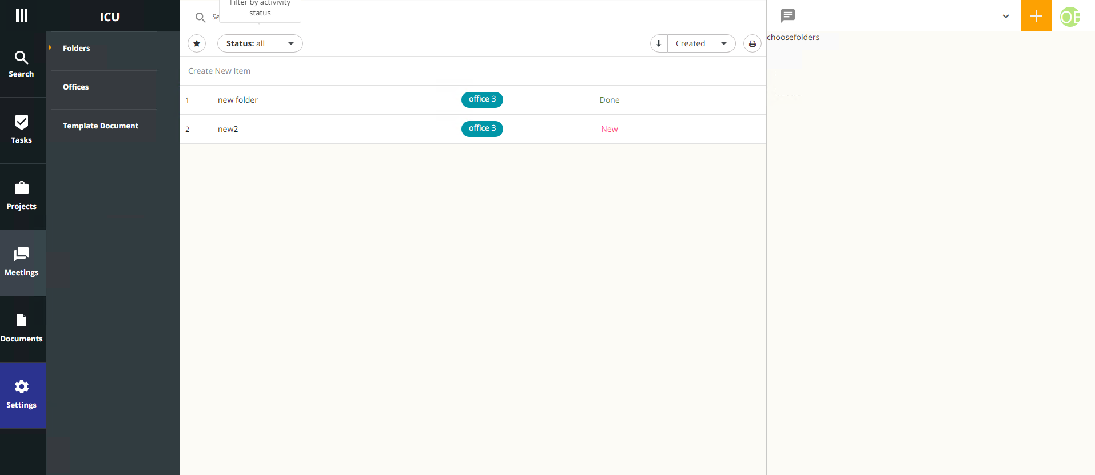This screenshot has width=1095, height=475.
Task: Click the Done status of new folder
Action: point(610,100)
